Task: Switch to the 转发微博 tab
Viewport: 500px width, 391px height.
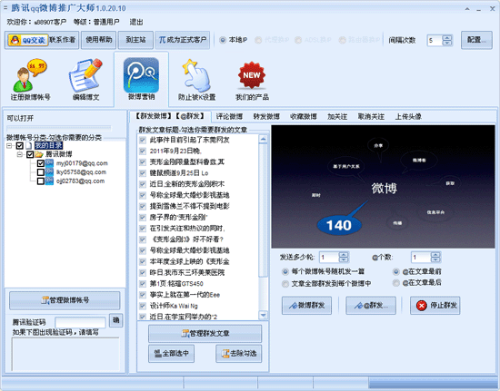Action: tap(266, 117)
